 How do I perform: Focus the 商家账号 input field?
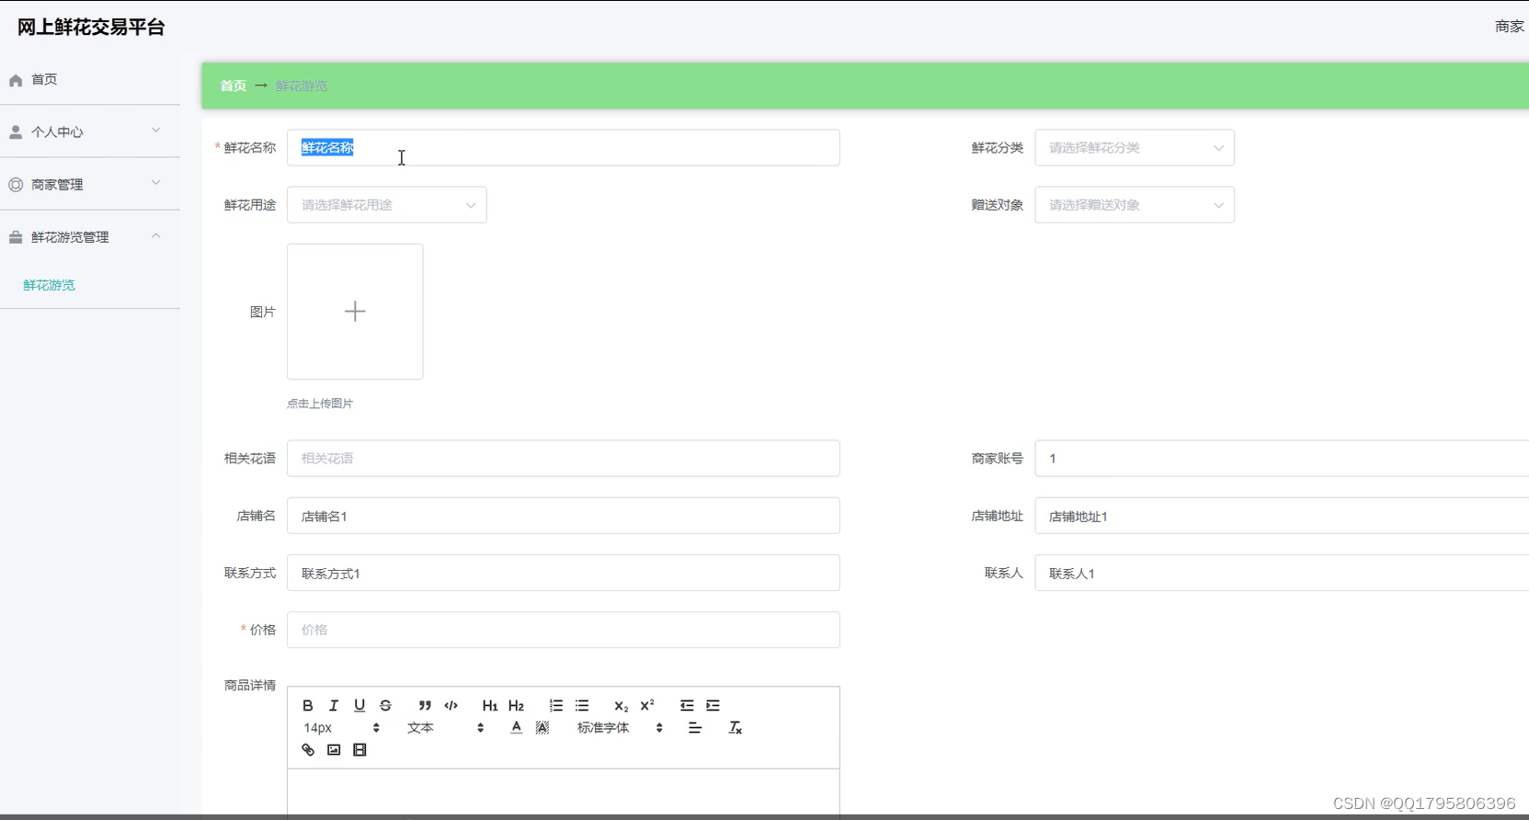1282,458
